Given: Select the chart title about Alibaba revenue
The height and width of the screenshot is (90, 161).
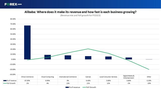Looking at the screenshot, I should coord(80,12).
